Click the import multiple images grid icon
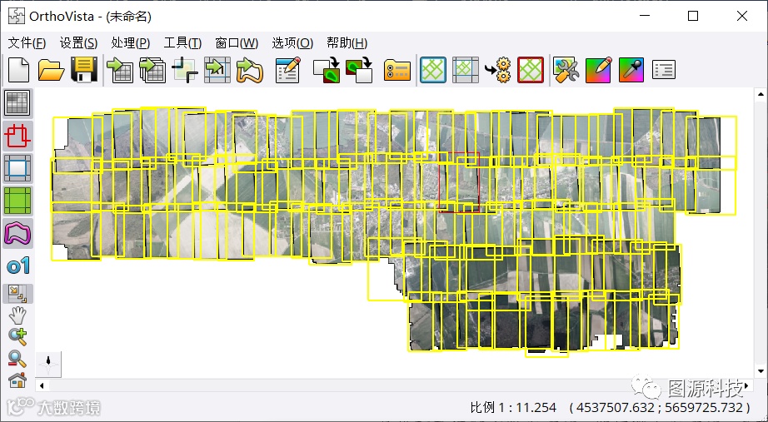The height and width of the screenshot is (422, 768). pos(152,70)
